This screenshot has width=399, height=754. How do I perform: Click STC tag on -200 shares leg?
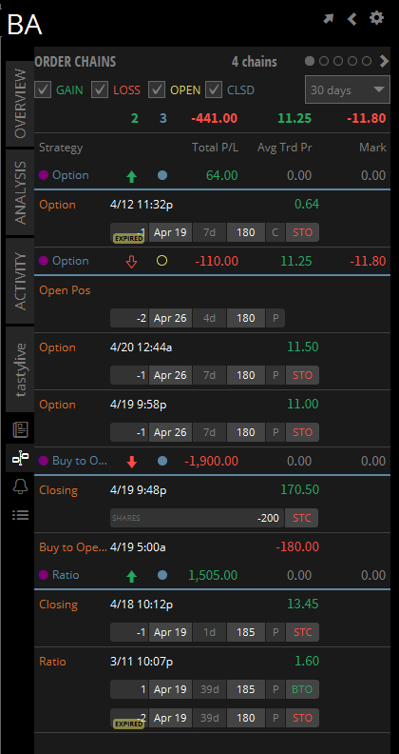point(302,518)
